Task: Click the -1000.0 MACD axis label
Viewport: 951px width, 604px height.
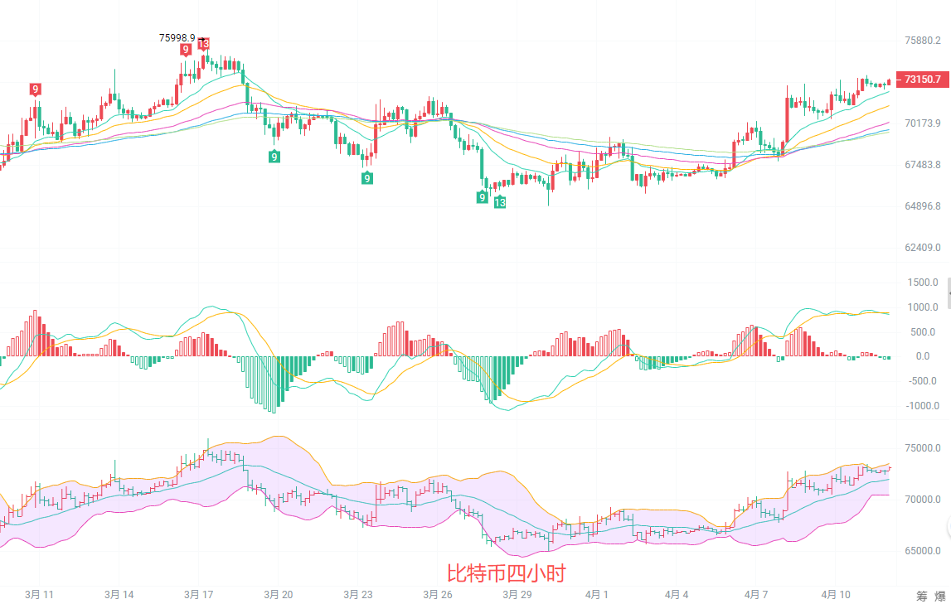Action: (x=921, y=406)
